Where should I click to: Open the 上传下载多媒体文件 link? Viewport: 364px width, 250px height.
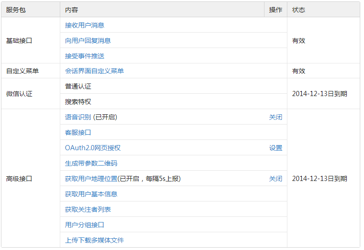pyautogui.click(x=94, y=240)
